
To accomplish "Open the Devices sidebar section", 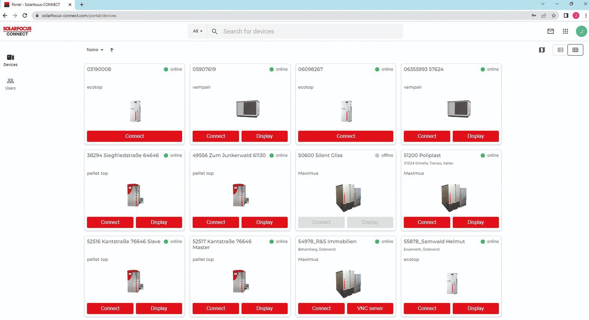I will 10,60.
